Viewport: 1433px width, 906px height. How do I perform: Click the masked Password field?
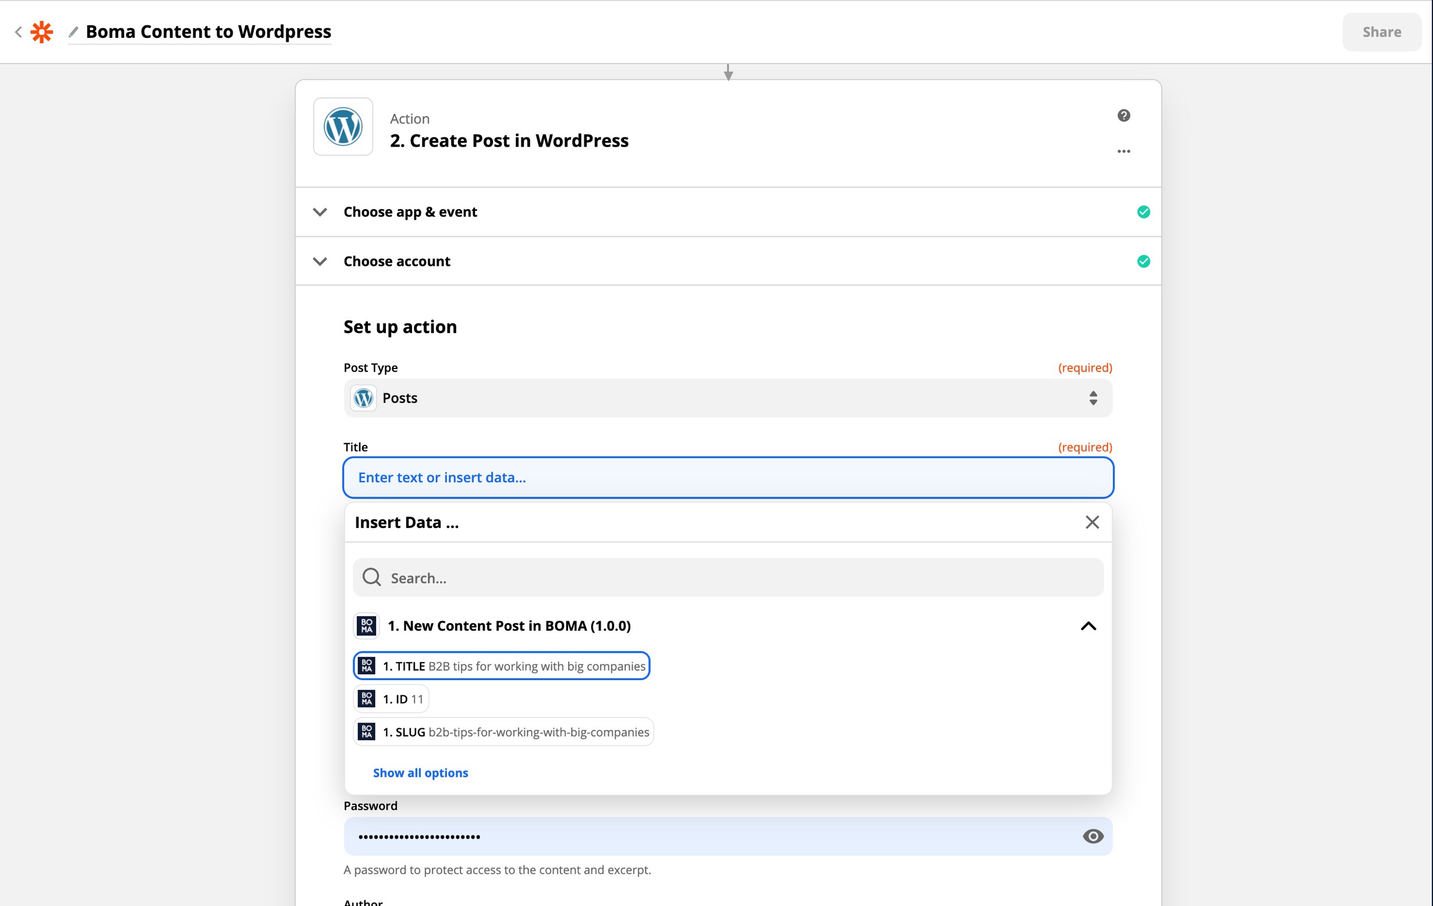(x=727, y=836)
